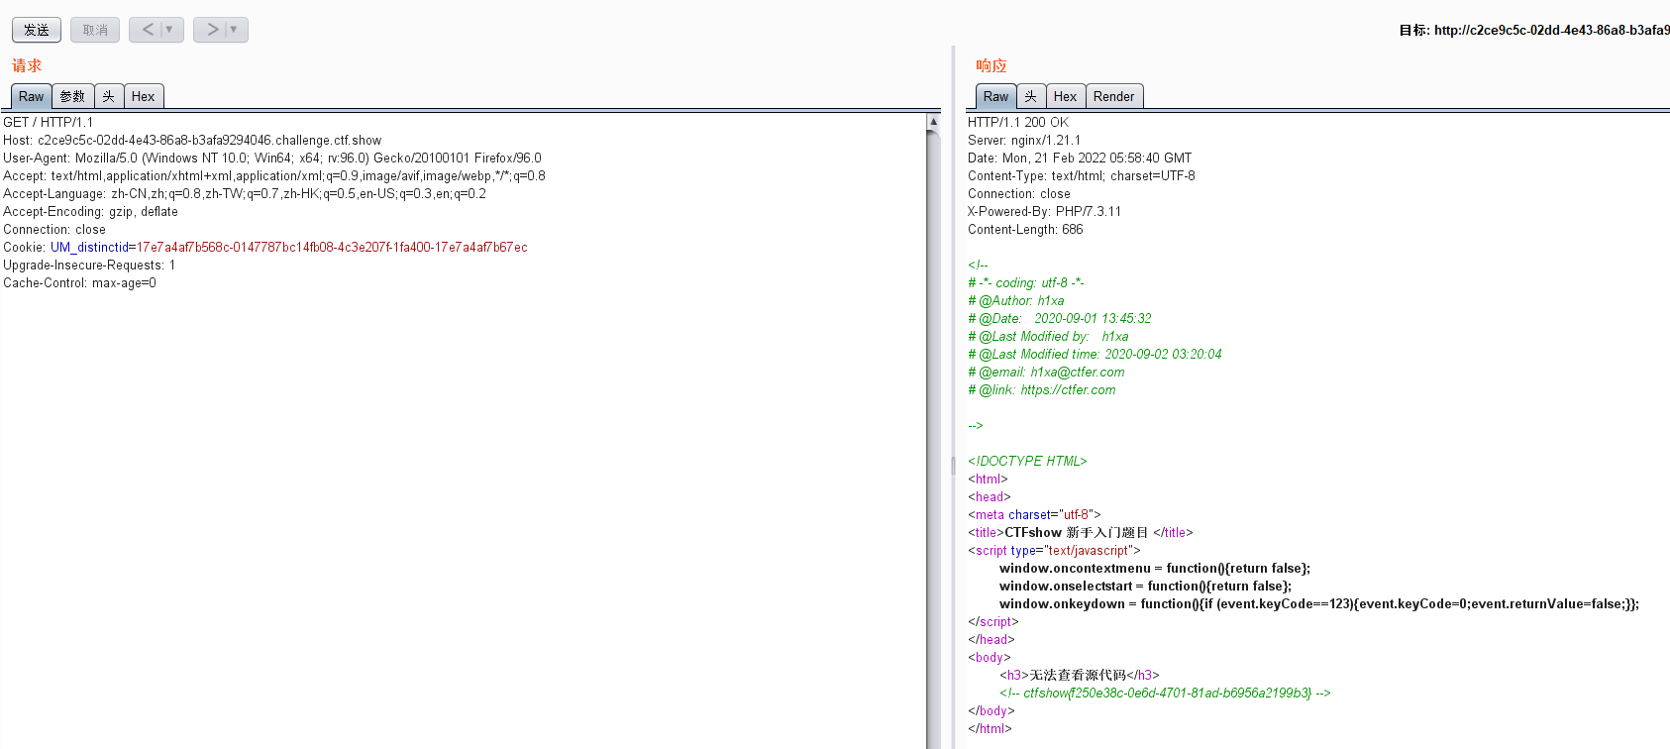Click the '@Last Modified by: h1xa' line
Image resolution: width=1670 pixels, height=749 pixels.
click(1048, 336)
